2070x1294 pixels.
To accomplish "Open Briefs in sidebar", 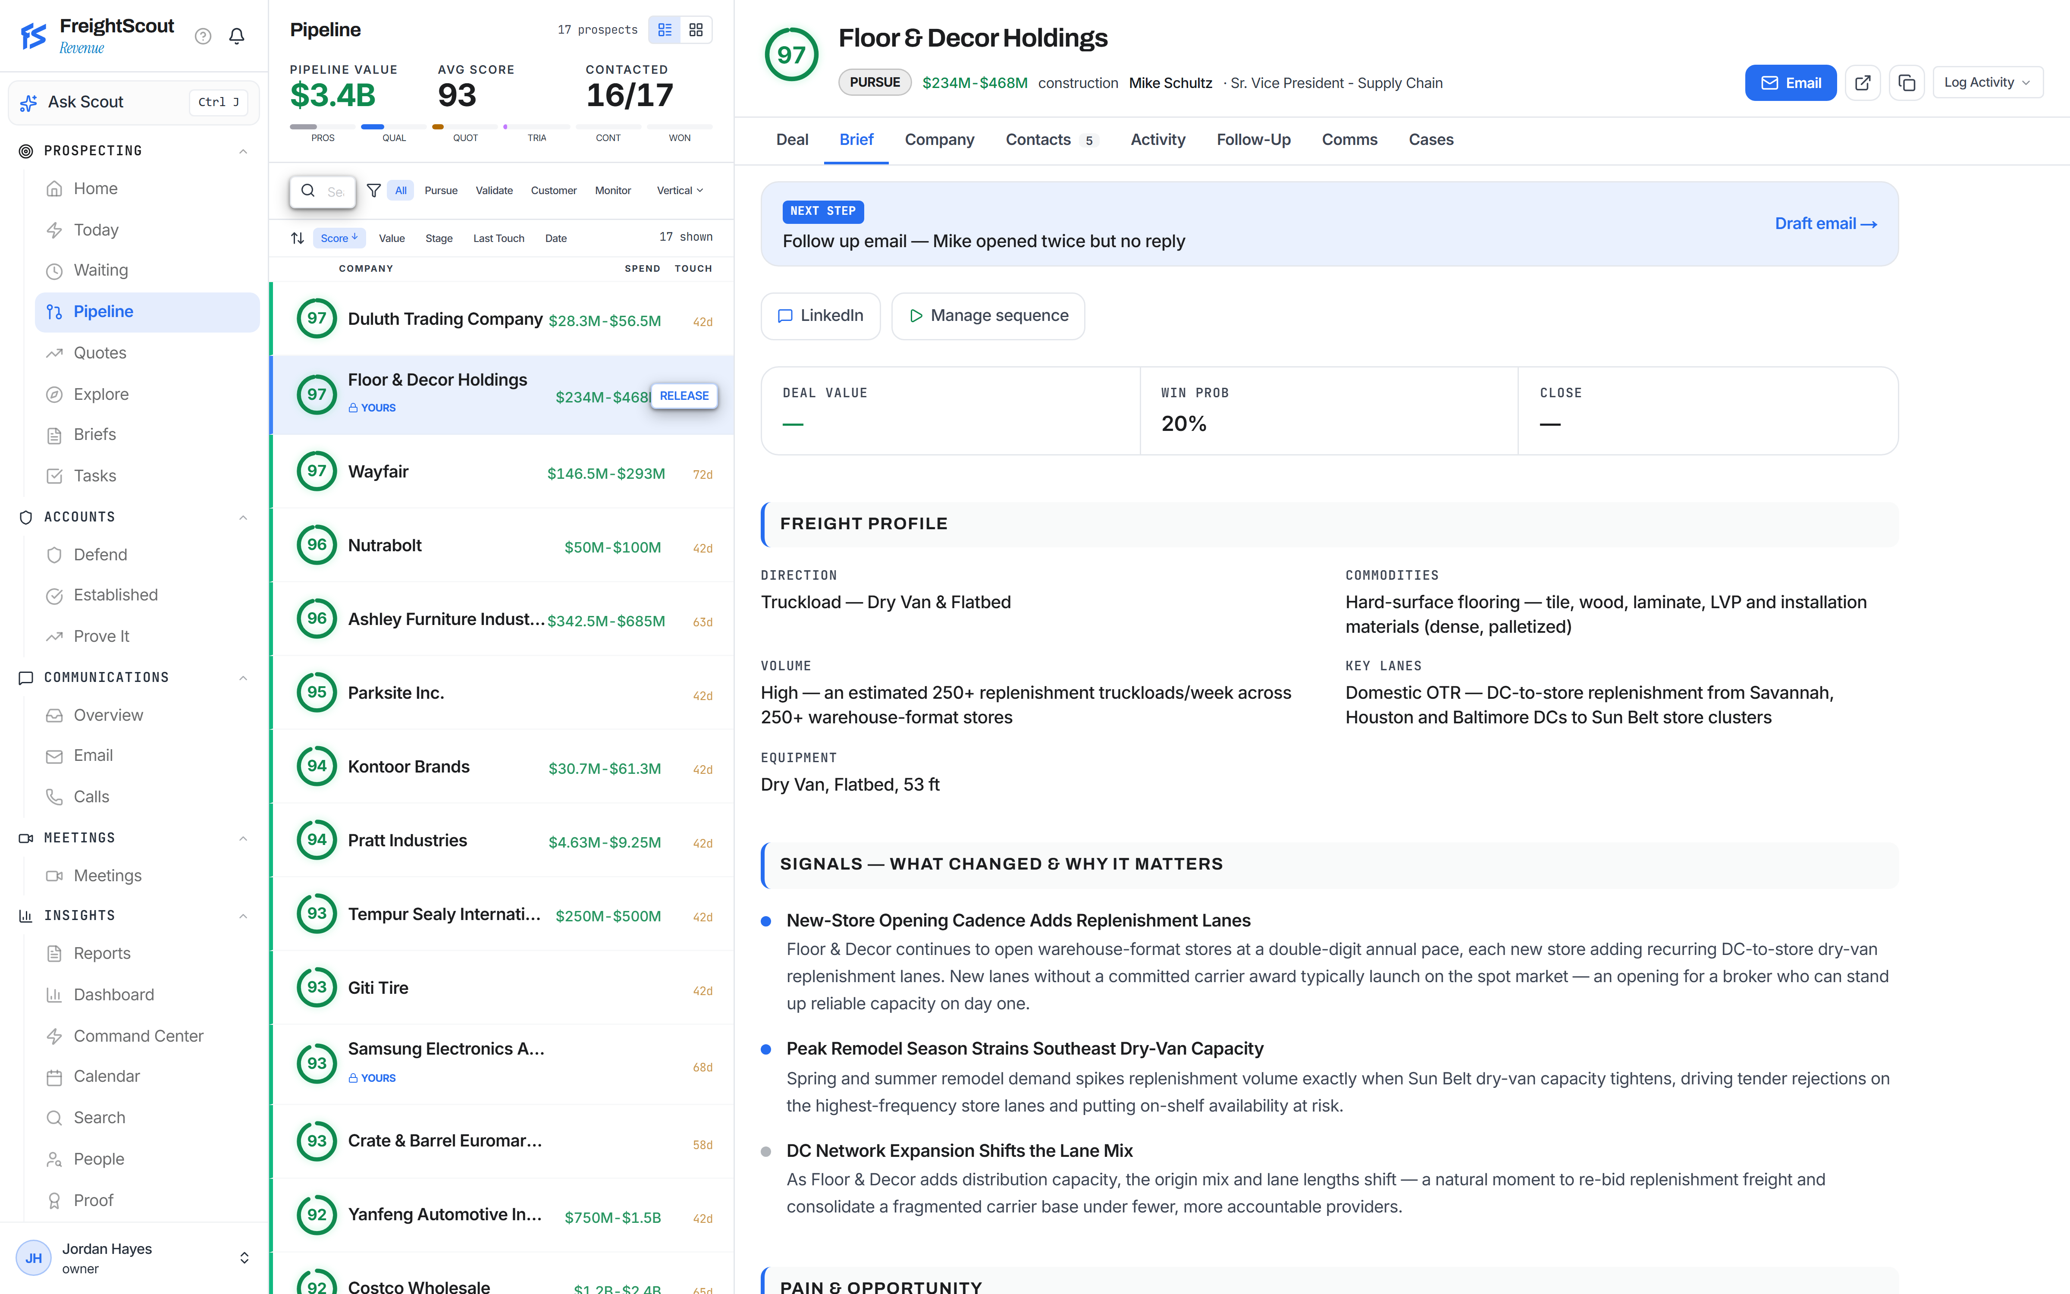I will click(x=147, y=435).
